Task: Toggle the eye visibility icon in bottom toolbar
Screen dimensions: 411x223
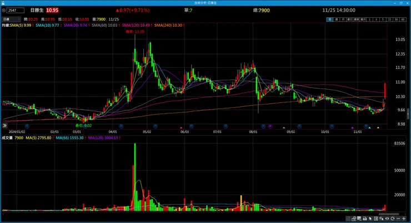Action: pos(387,219)
